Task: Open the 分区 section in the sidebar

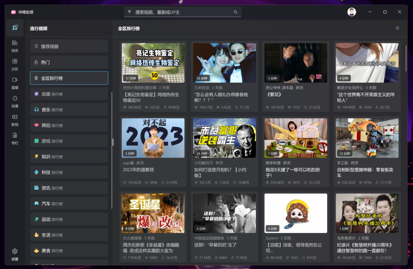Action: click(x=15, y=65)
